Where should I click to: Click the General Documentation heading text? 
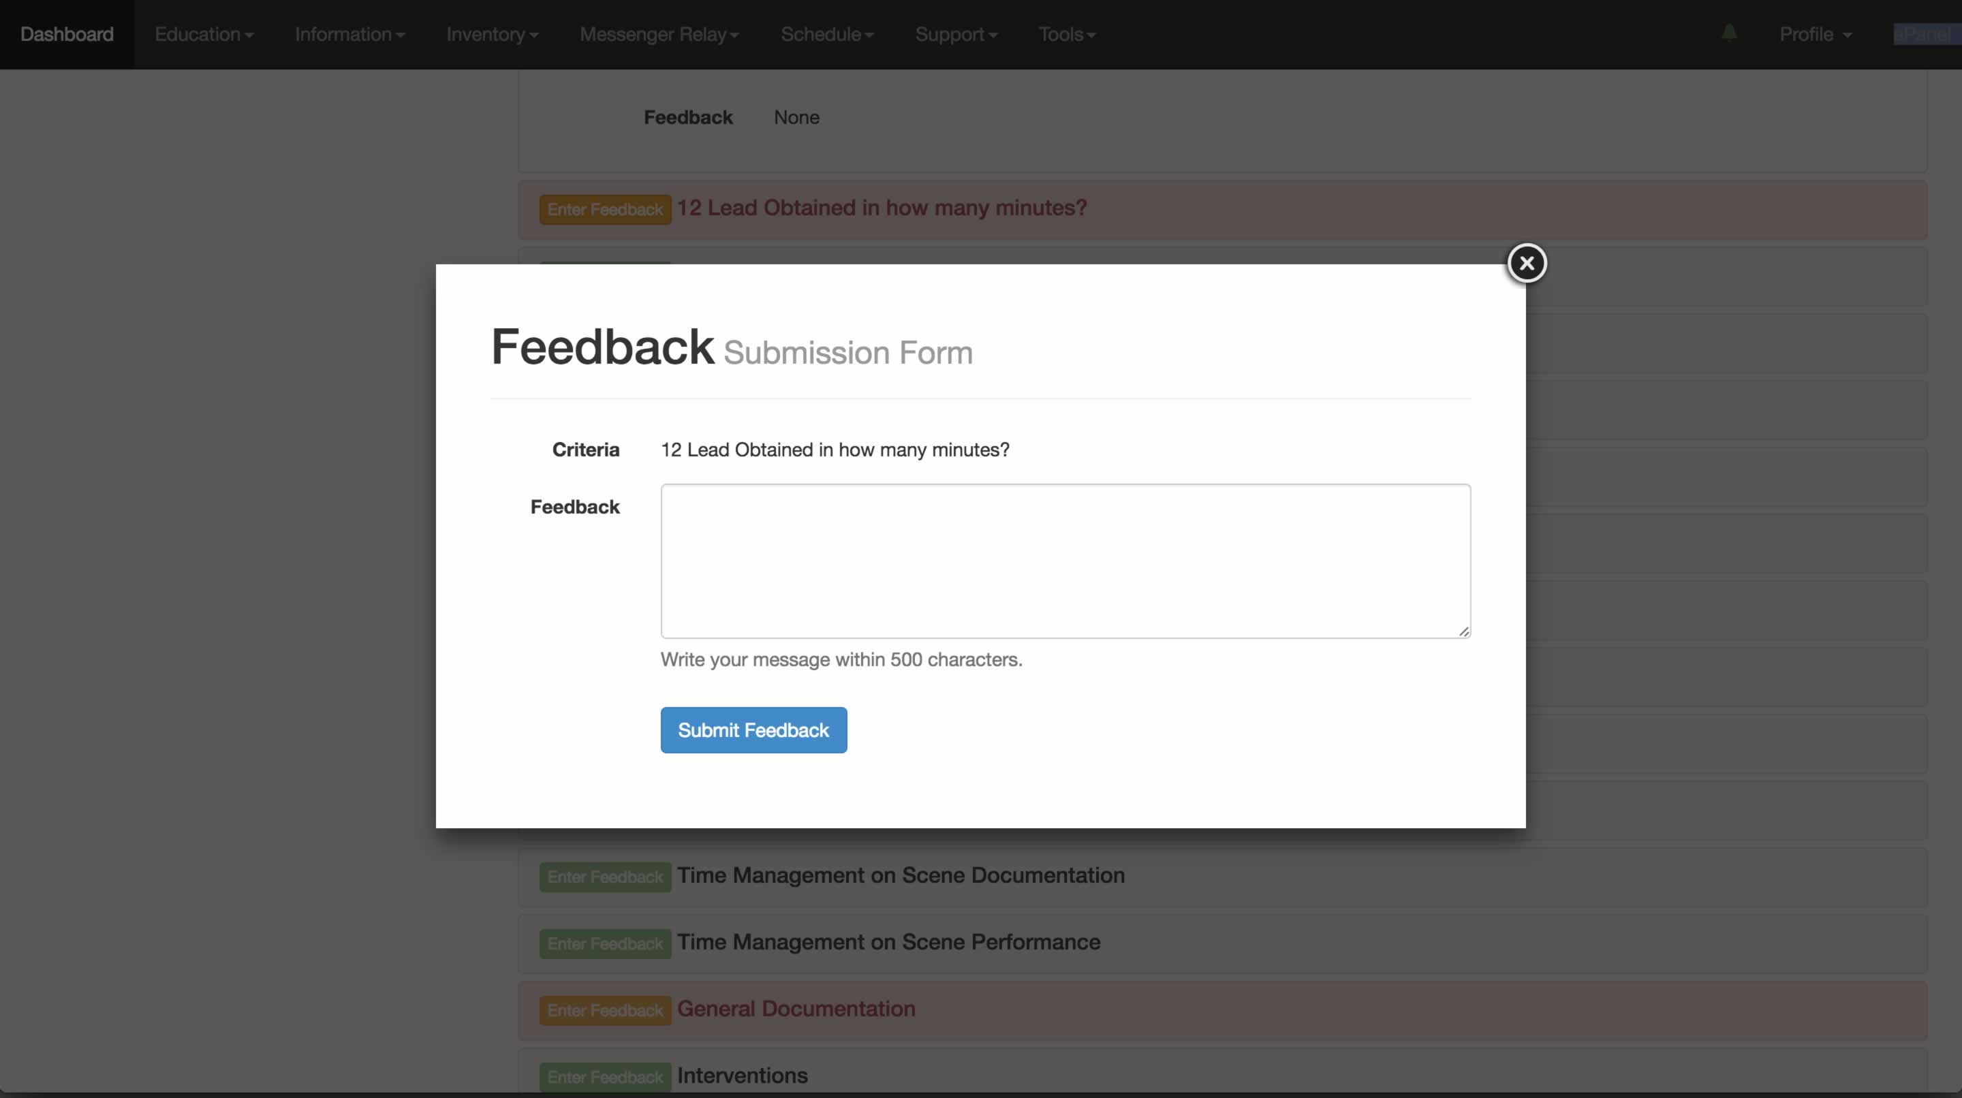(x=796, y=1009)
